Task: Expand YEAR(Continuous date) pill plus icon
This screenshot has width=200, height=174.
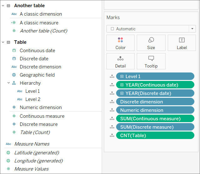Action: click(x=122, y=85)
